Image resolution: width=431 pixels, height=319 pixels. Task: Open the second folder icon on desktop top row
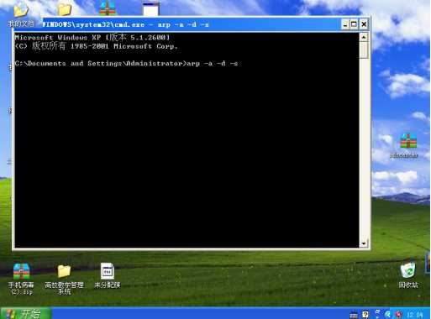point(65,8)
